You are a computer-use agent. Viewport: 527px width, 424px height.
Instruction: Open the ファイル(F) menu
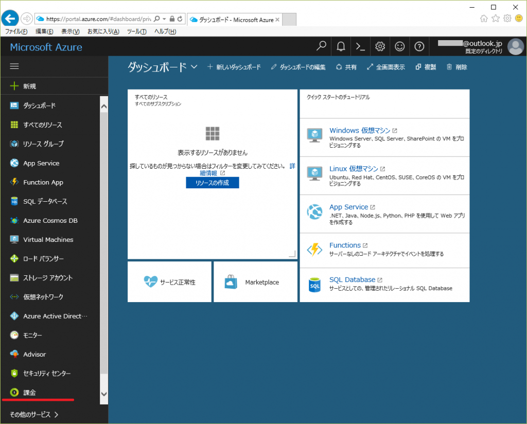tap(16, 31)
